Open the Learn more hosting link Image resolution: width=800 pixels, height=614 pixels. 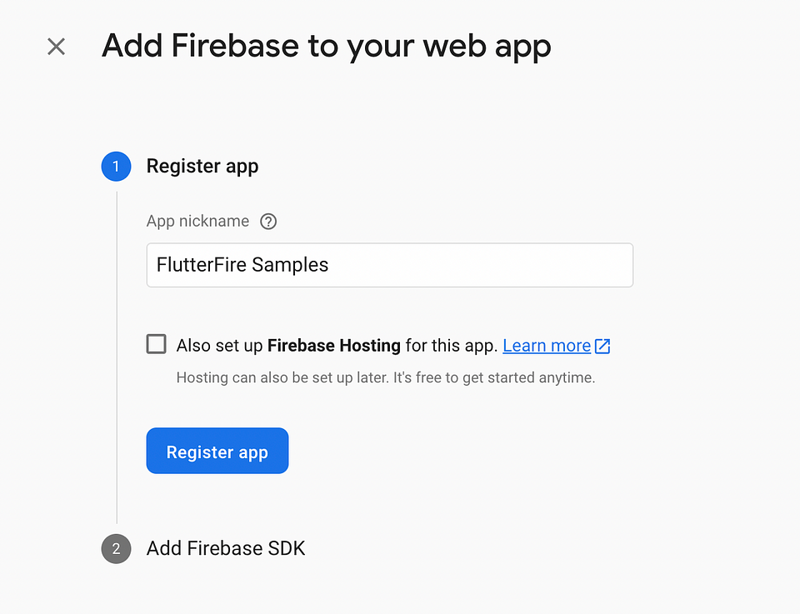[547, 346]
